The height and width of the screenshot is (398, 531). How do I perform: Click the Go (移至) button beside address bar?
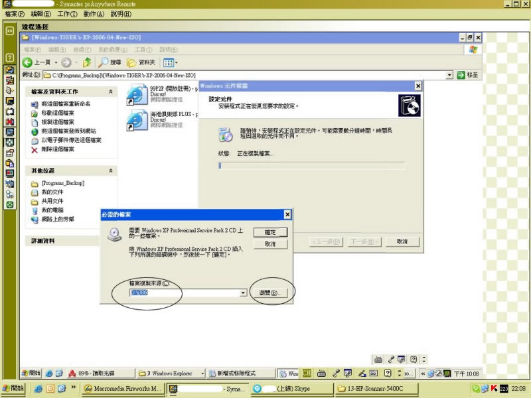pos(468,75)
